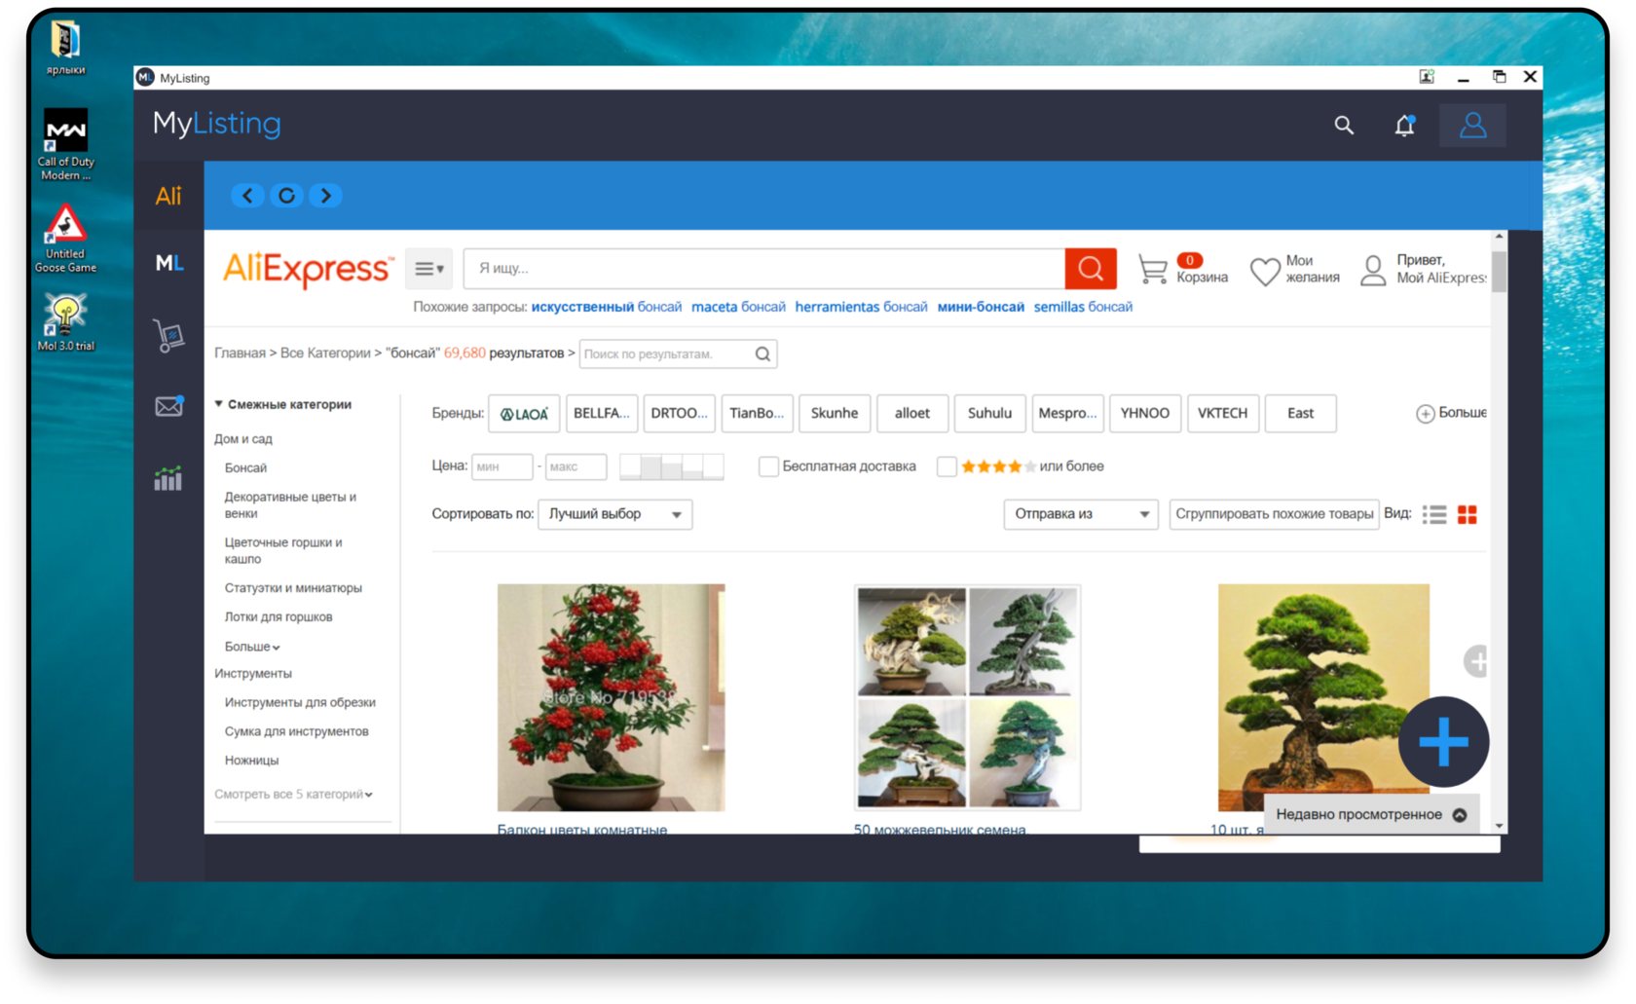
Task: Switch to grid view
Action: tap(1467, 515)
